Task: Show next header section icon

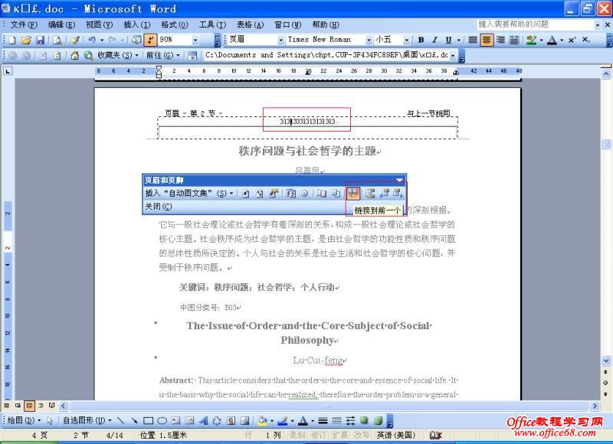Action: pyautogui.click(x=398, y=194)
